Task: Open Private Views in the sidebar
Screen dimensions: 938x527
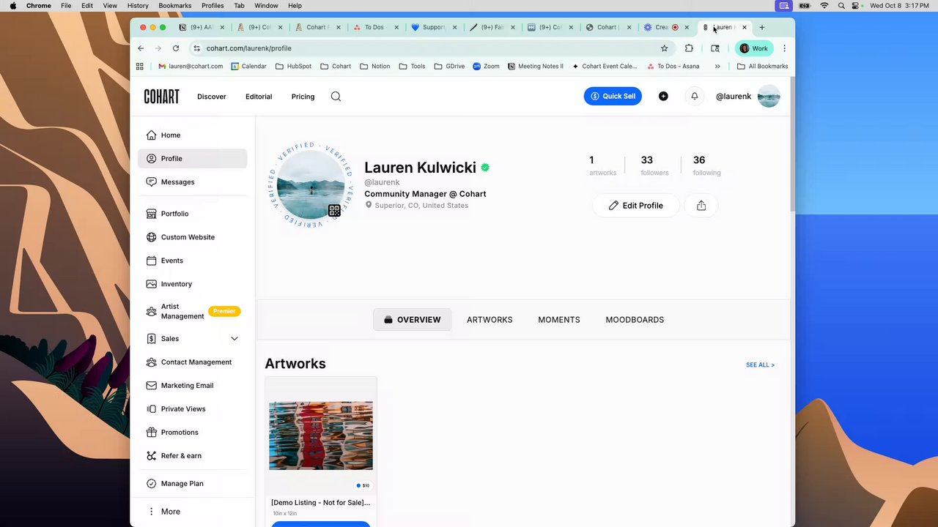Action: (192, 409)
